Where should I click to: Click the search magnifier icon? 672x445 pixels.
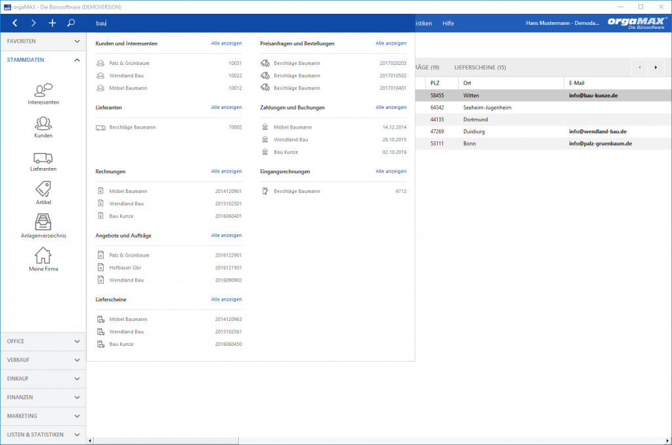pyautogui.click(x=71, y=23)
